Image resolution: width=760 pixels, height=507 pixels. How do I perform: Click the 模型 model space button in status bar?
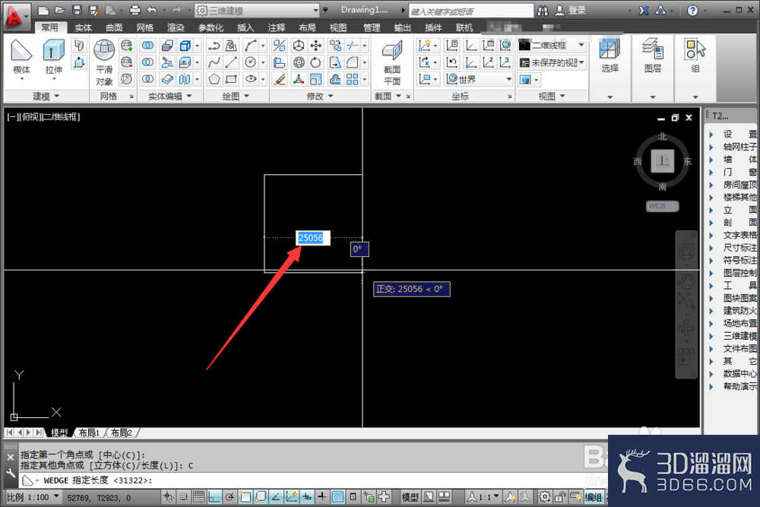point(410,497)
